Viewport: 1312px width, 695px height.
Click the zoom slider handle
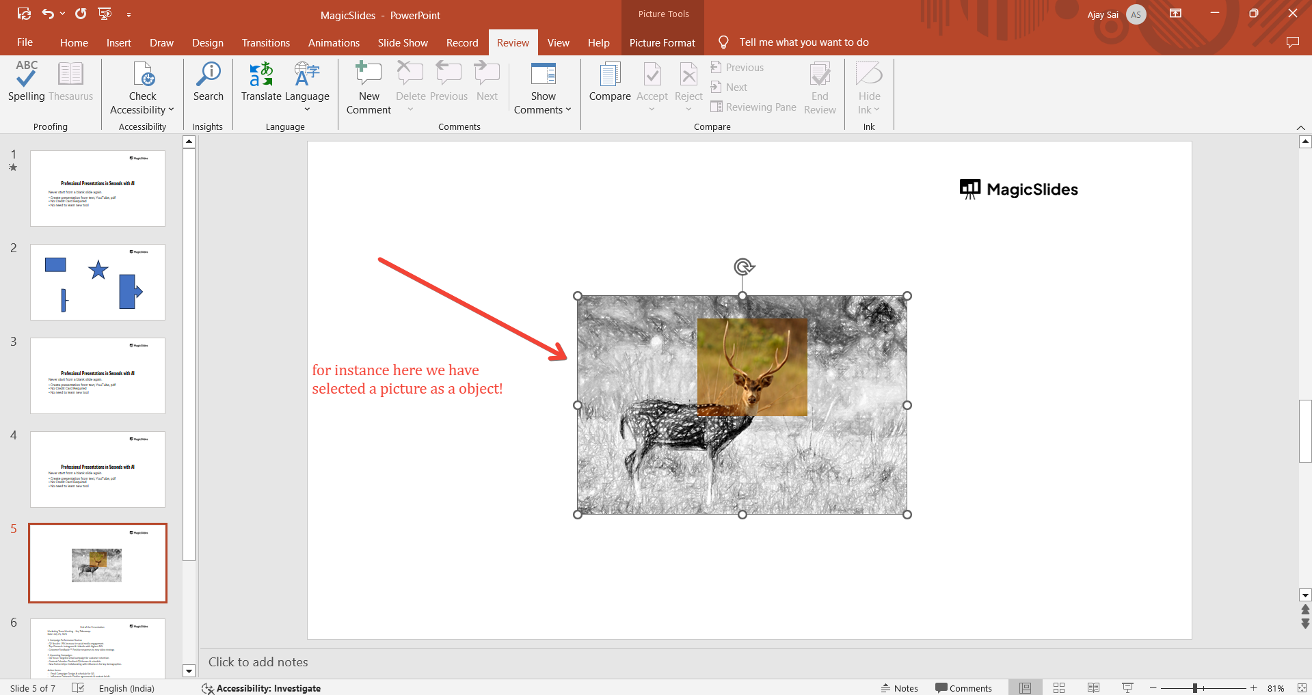(1195, 688)
